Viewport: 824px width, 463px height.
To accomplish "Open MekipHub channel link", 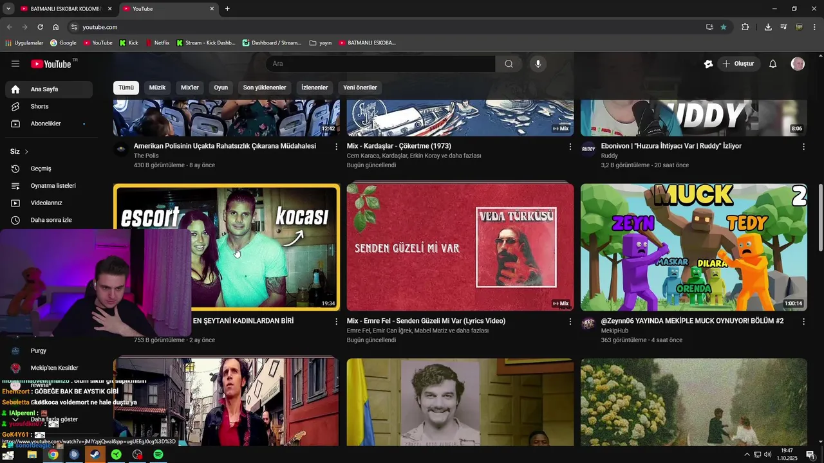I will [615, 331].
